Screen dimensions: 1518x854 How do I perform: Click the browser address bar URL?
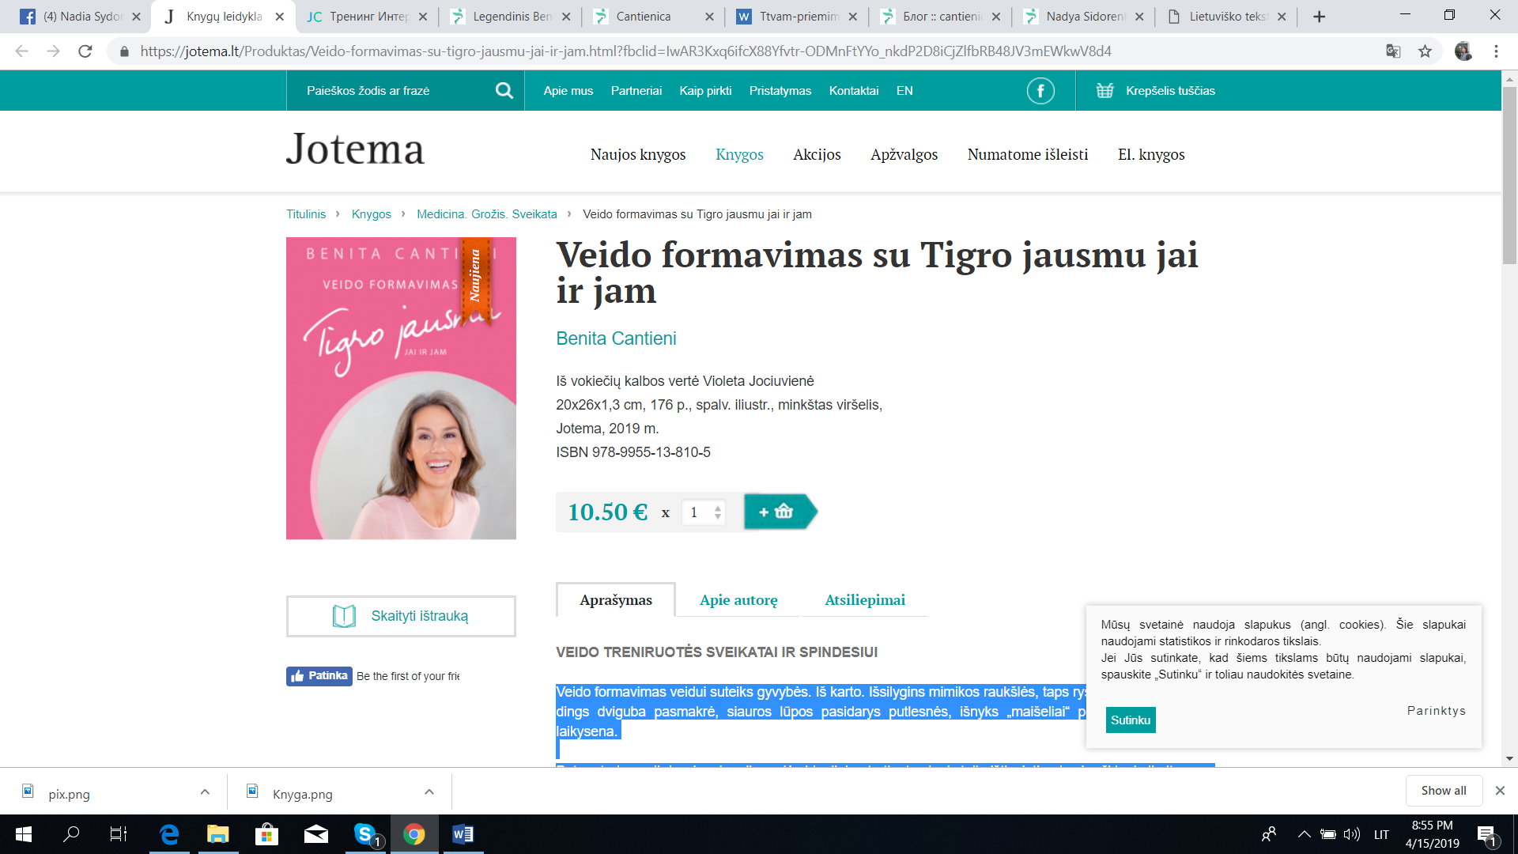click(x=625, y=51)
